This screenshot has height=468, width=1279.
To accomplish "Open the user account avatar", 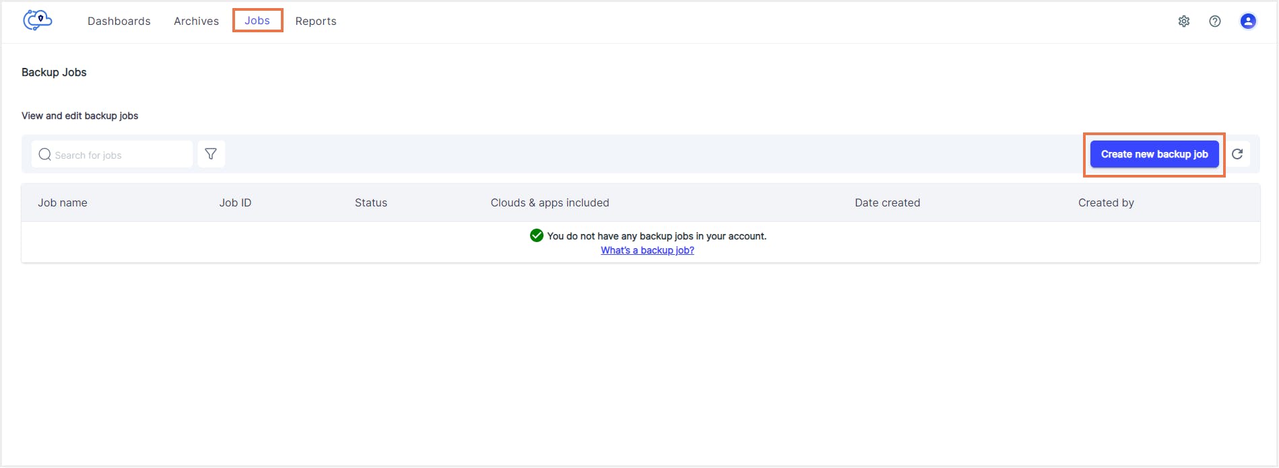I will [x=1248, y=22].
